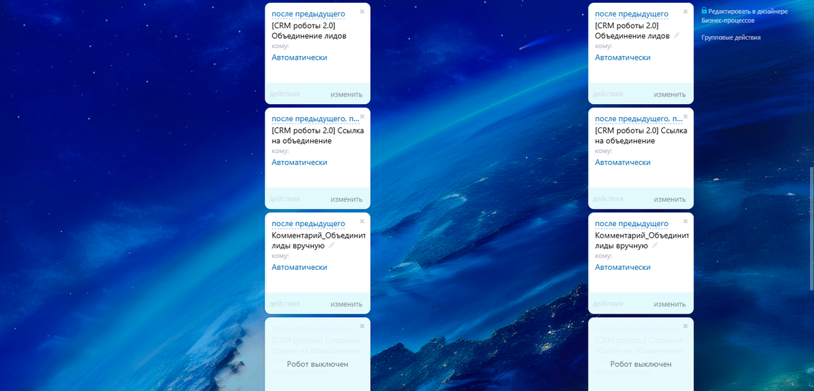This screenshot has width=814, height=391.
Task: Open действия menu on right Объединение лидов robot
Action: [x=608, y=94]
